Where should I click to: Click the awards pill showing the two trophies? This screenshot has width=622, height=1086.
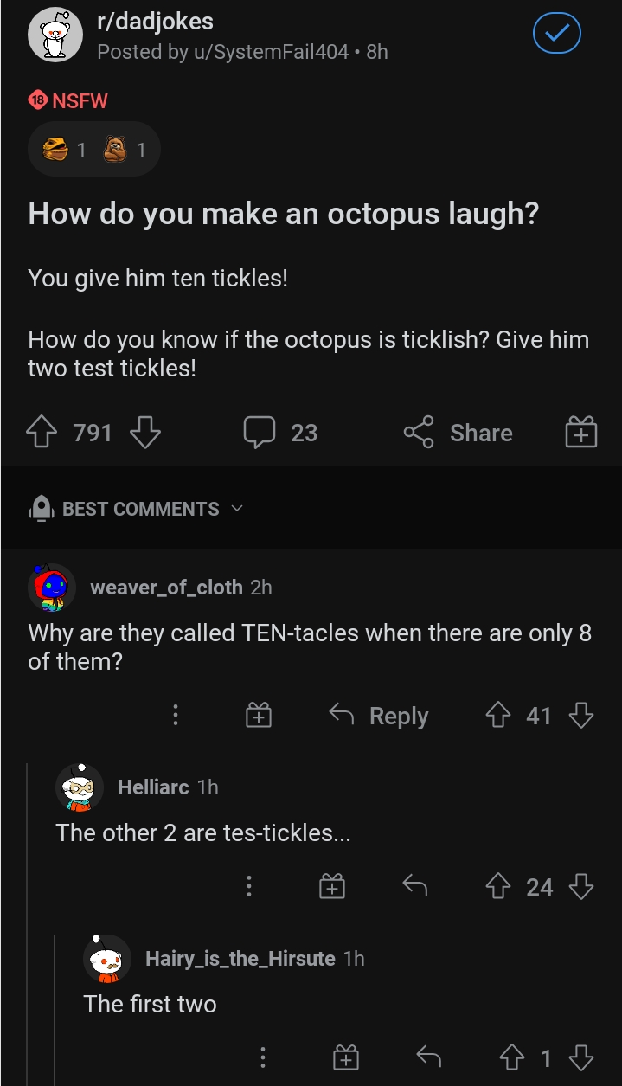(x=93, y=148)
